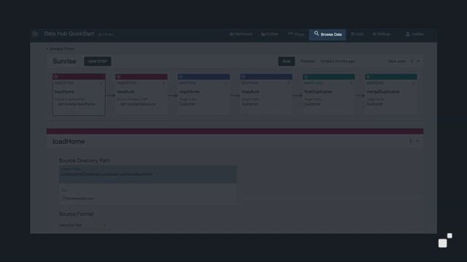Open the loadHome step card options menu
Image resolution: width=467 pixels, height=262 pixels.
point(101,83)
